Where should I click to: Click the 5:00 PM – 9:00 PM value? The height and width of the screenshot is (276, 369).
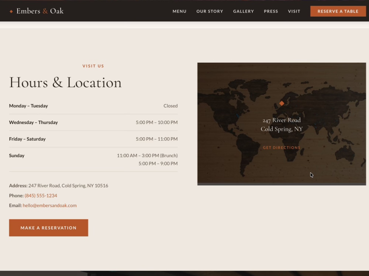click(x=158, y=164)
